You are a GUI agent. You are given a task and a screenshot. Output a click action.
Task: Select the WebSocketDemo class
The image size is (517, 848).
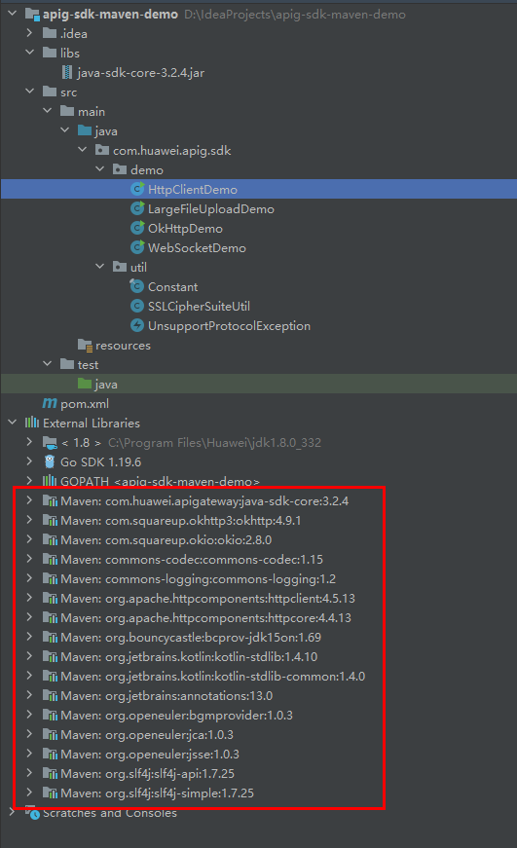coord(197,247)
